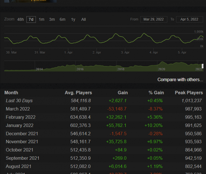
Task: Click the Peak Players column header
Action: pyautogui.click(x=189, y=92)
